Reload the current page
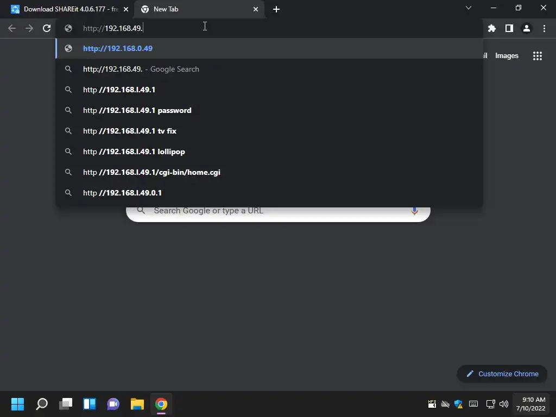The height and width of the screenshot is (417, 556). click(47, 28)
